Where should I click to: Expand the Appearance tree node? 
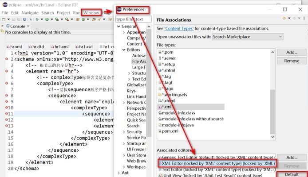[x=124, y=32]
